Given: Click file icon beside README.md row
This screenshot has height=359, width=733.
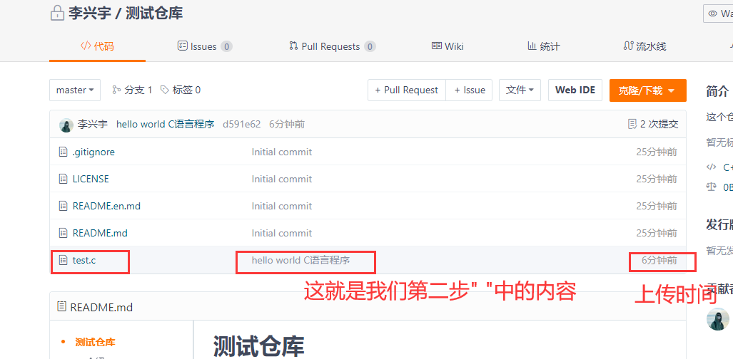Looking at the screenshot, I should [63, 233].
